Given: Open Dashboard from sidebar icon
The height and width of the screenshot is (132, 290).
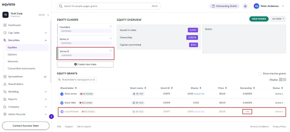Looking at the screenshot, I should (x=5, y=25).
